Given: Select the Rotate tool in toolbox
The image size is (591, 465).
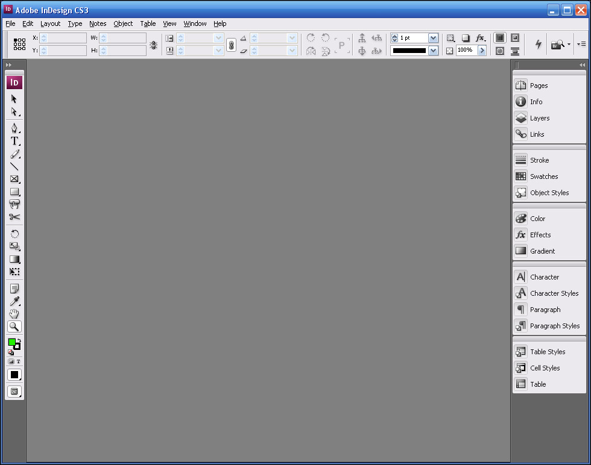Looking at the screenshot, I should [14, 234].
